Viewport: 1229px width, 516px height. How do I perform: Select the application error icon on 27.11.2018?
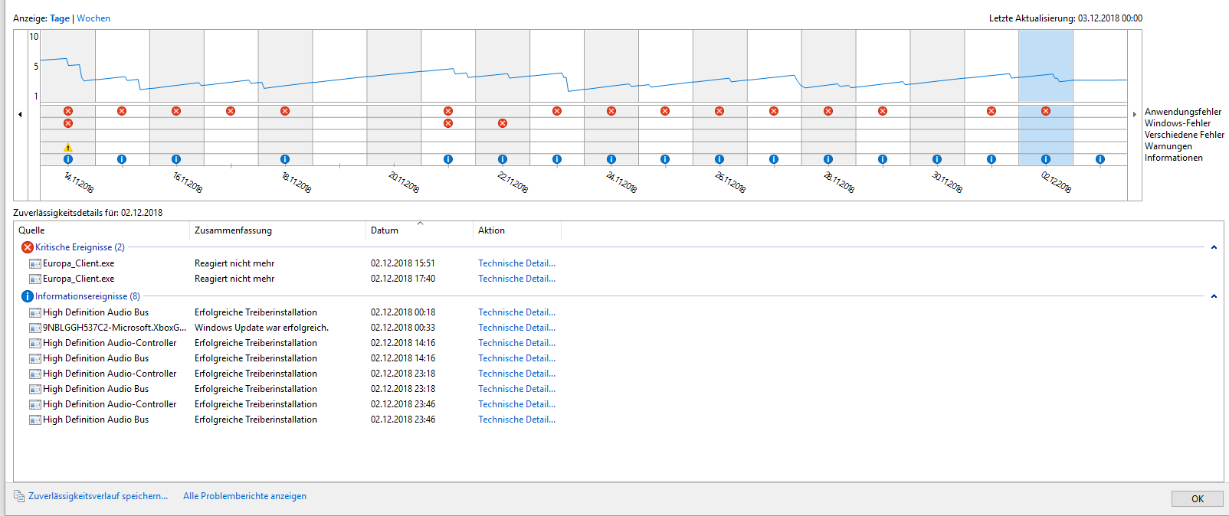(x=774, y=111)
